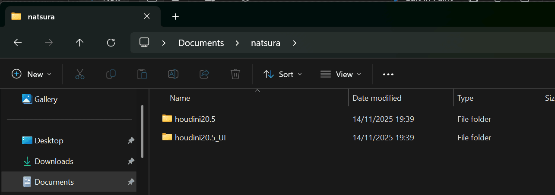Viewport: 555px width, 195px height.
Task: Click the houdini20.5_UI folder icon
Action: click(167, 137)
